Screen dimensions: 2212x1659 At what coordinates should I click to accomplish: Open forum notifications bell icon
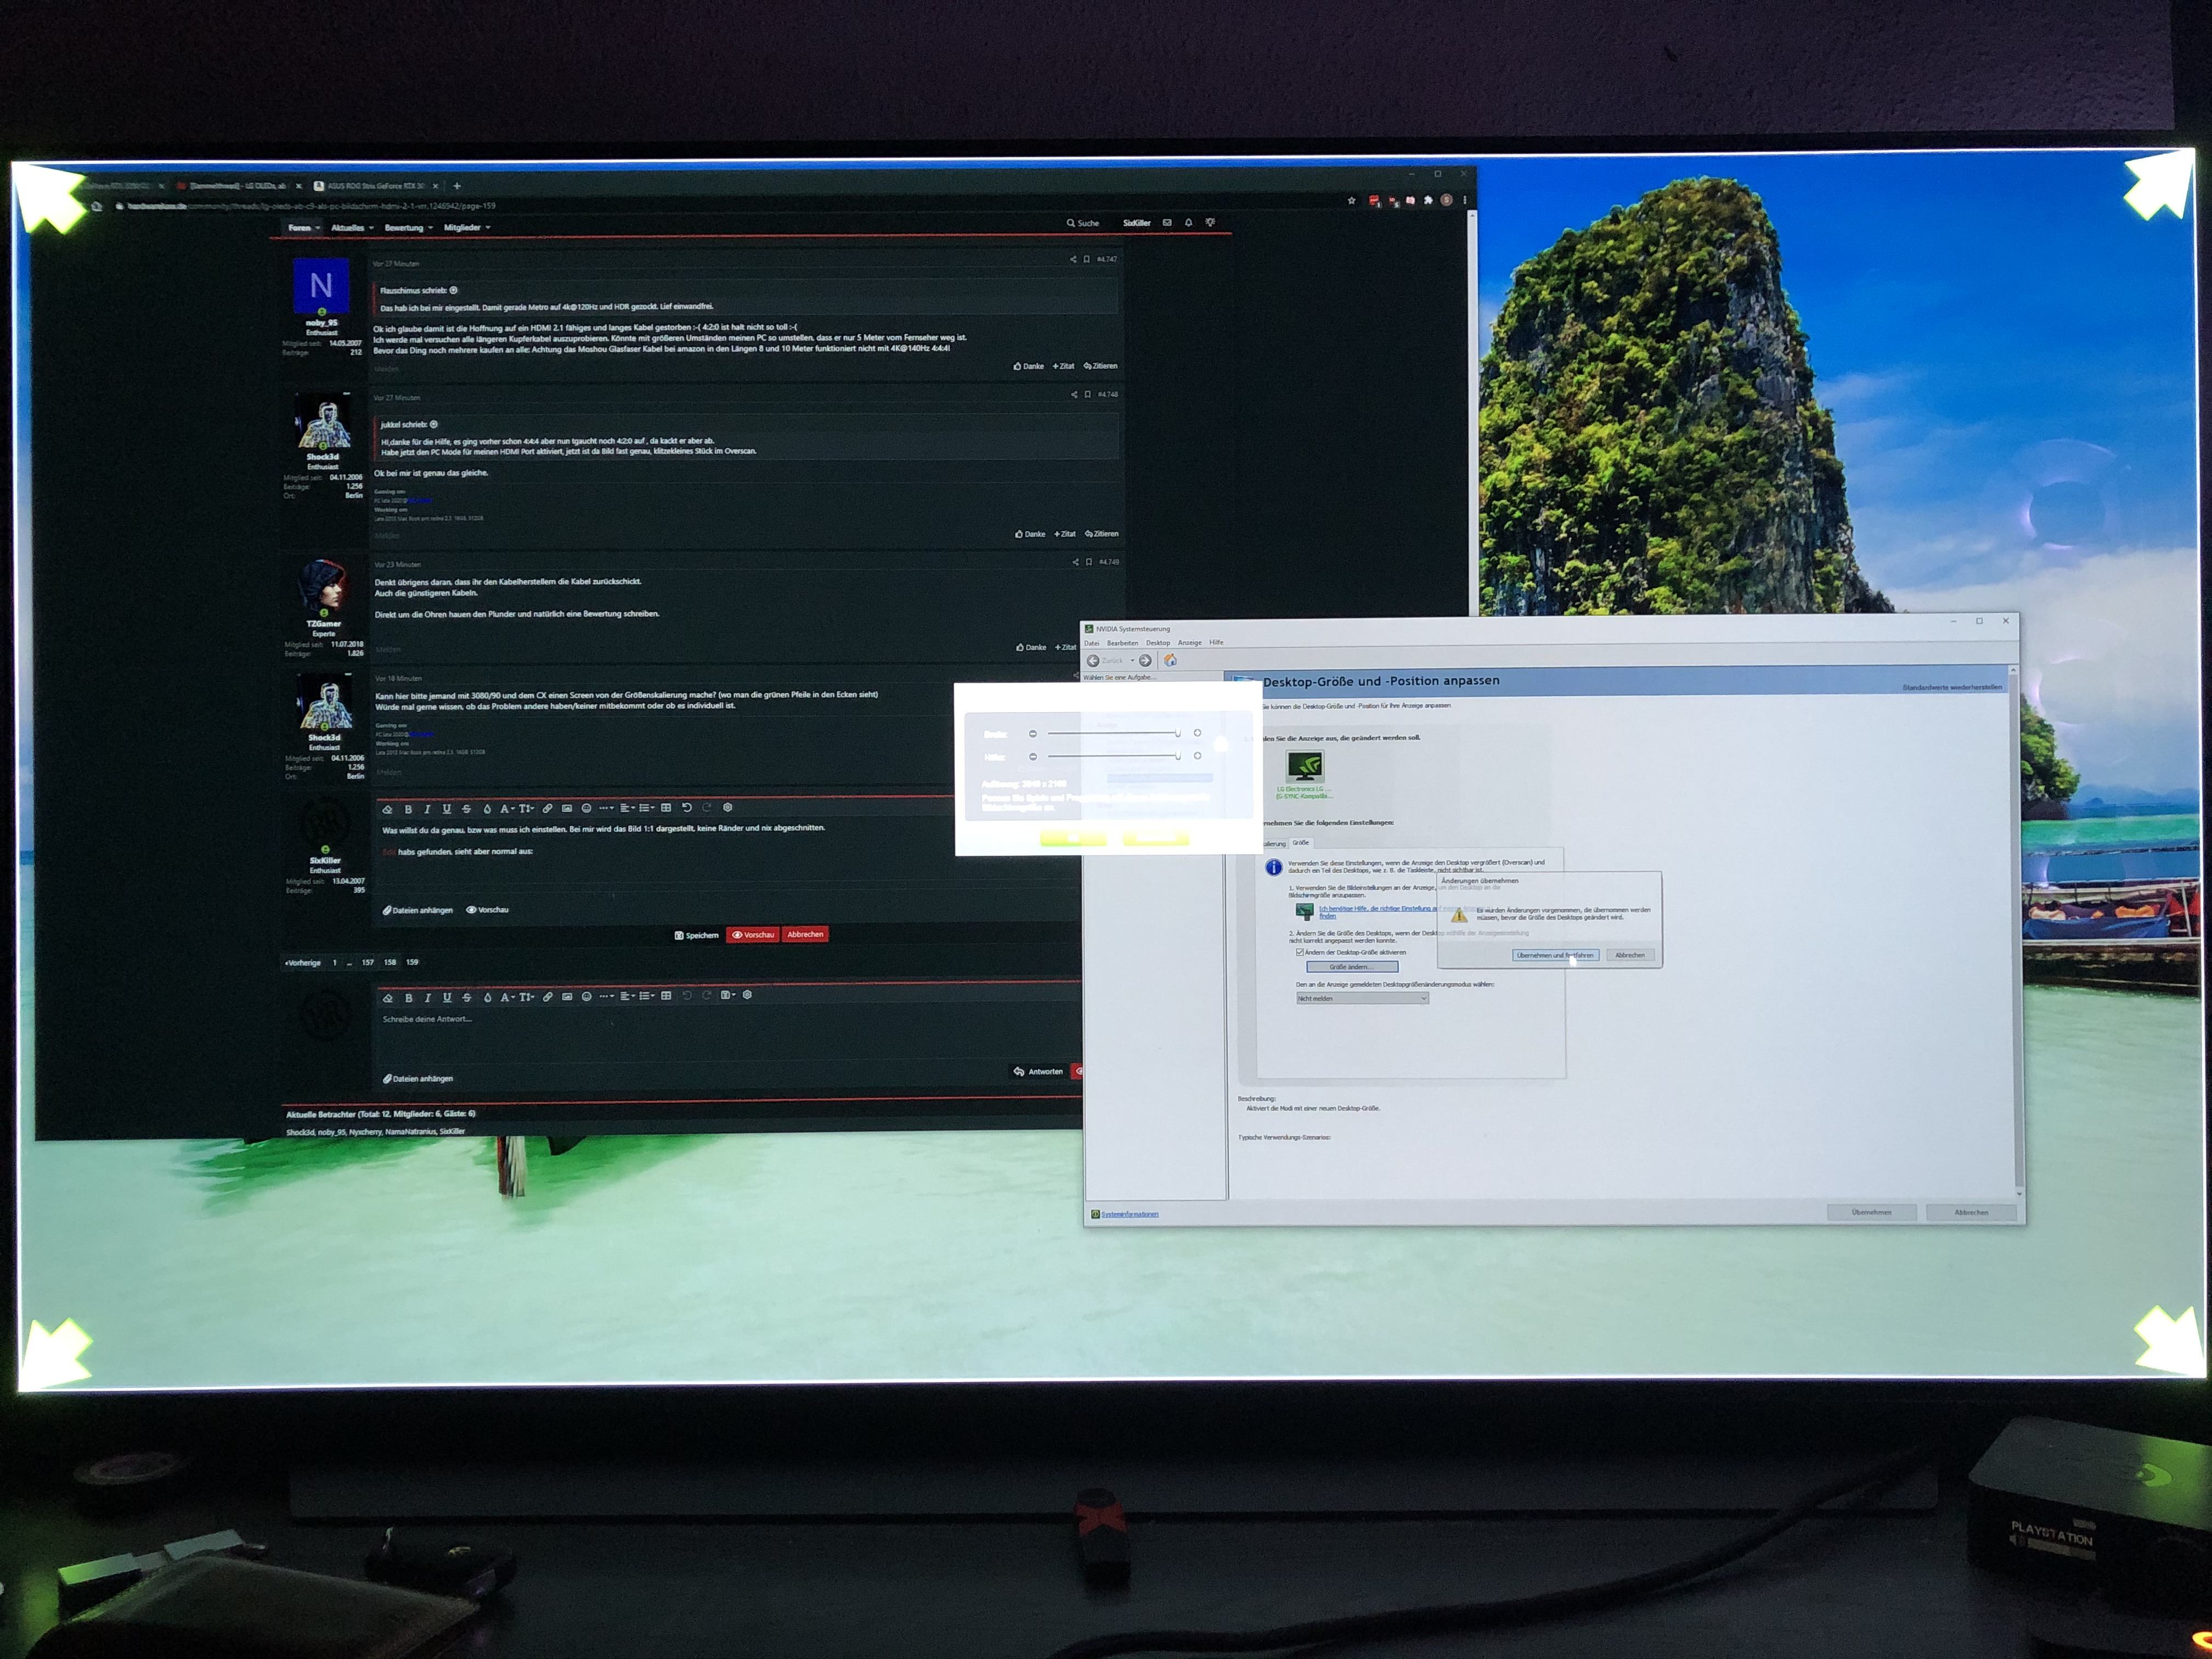click(1188, 223)
